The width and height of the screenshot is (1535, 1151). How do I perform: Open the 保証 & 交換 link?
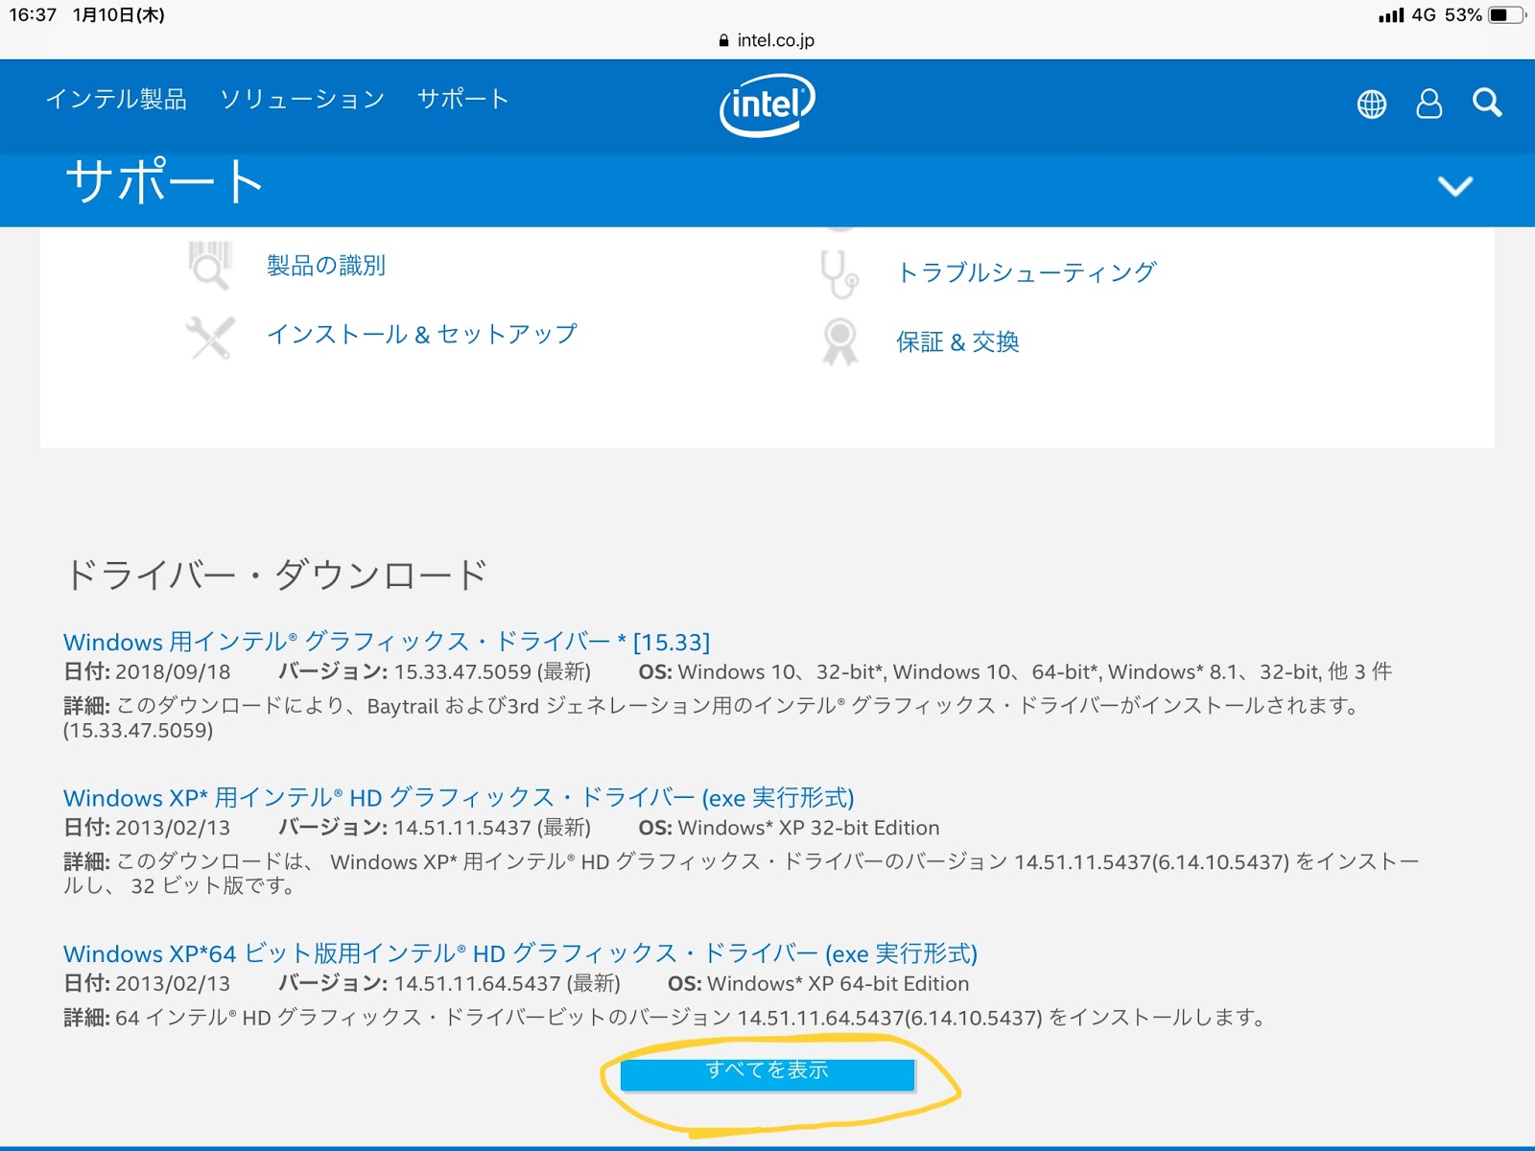pyautogui.click(x=957, y=342)
